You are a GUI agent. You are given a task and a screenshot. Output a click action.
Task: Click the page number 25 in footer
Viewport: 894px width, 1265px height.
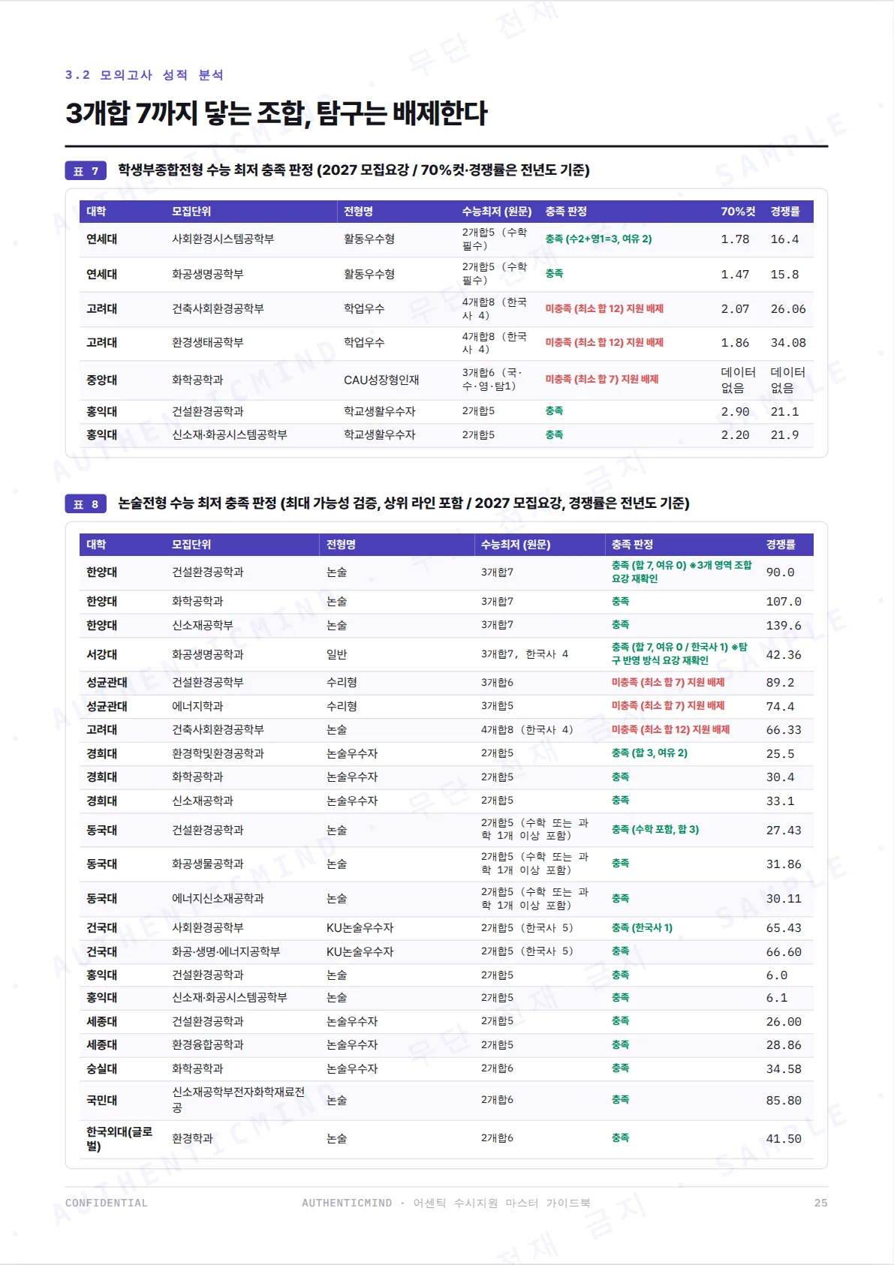coord(820,1203)
